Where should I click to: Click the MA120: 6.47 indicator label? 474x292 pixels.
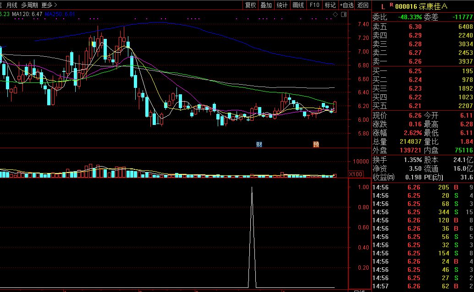[27, 14]
